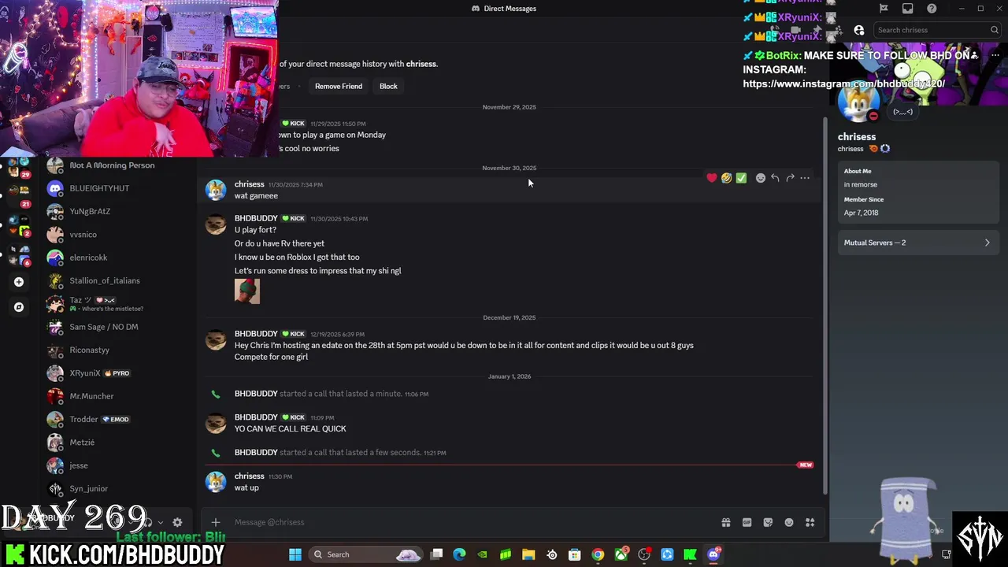
Task: Open DM with Syn_junior
Action: tap(118, 488)
